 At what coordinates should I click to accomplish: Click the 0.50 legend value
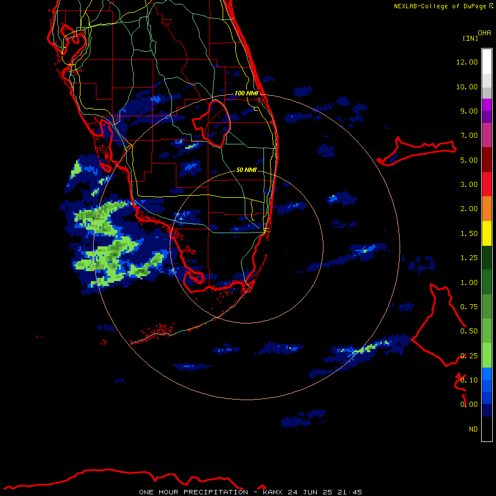469,331
